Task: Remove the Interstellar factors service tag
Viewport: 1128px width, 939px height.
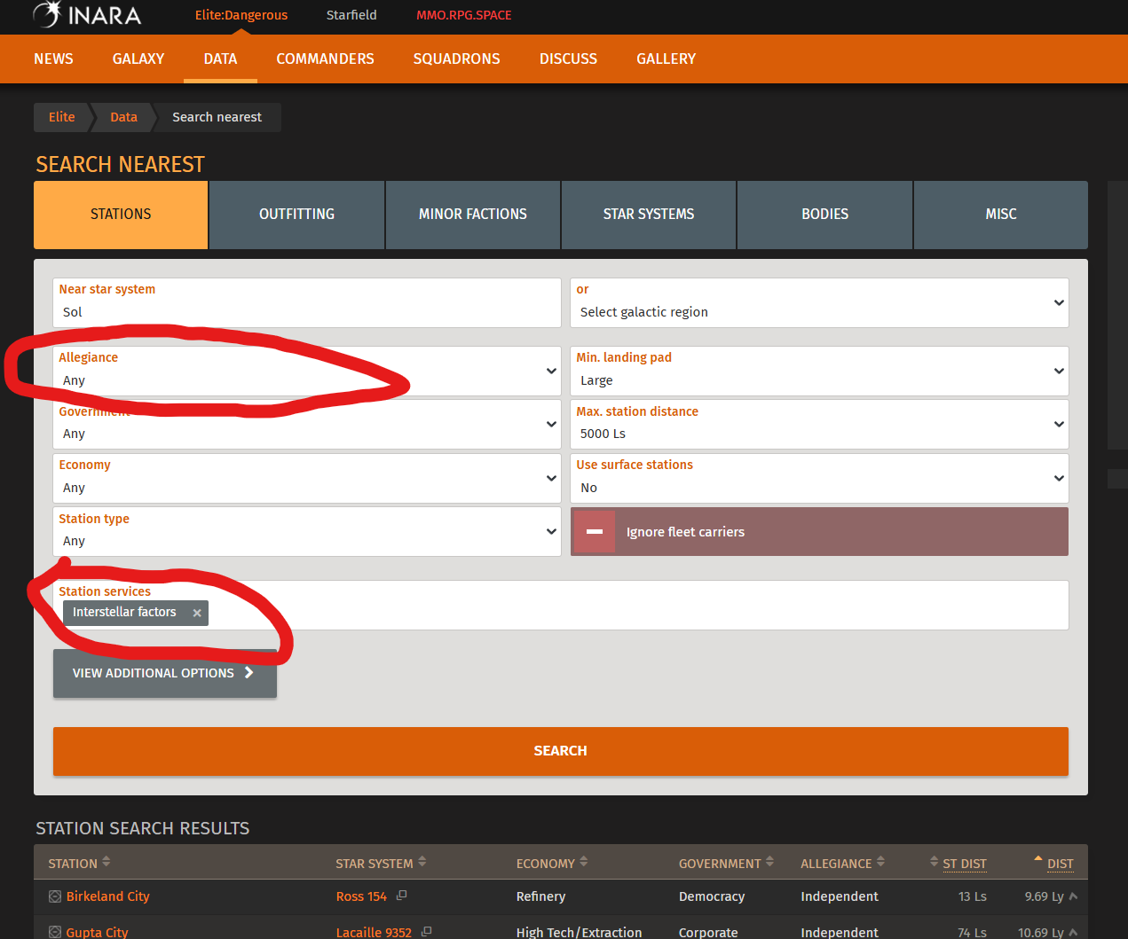Action: 197,613
